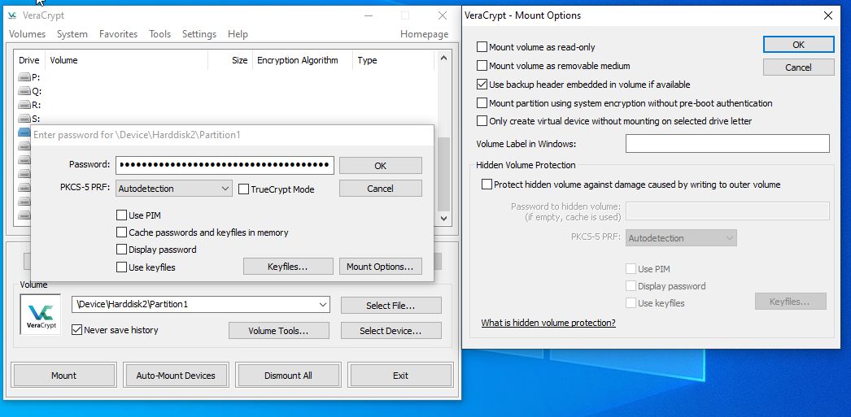This screenshot has width=851, height=417.
Task: Click the Drive column header
Action: [x=29, y=60]
